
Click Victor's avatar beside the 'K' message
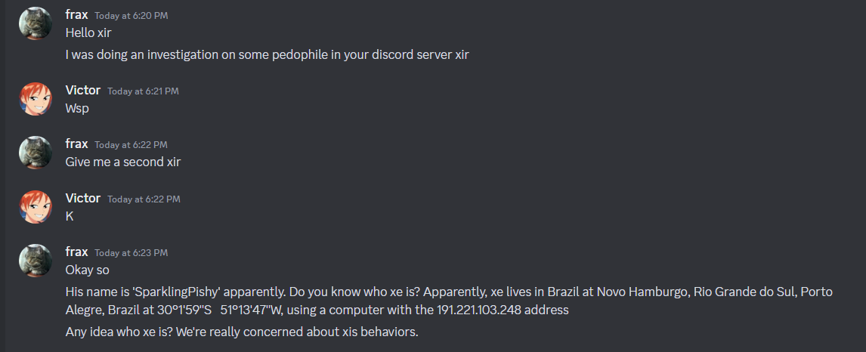click(36, 207)
